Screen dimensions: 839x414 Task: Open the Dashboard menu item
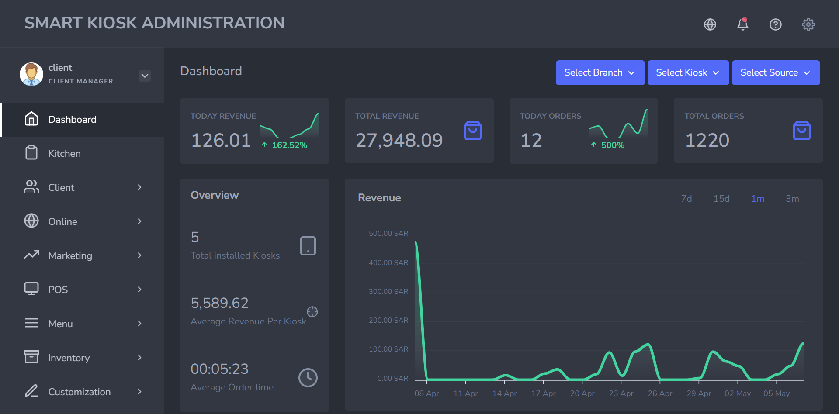click(x=82, y=119)
